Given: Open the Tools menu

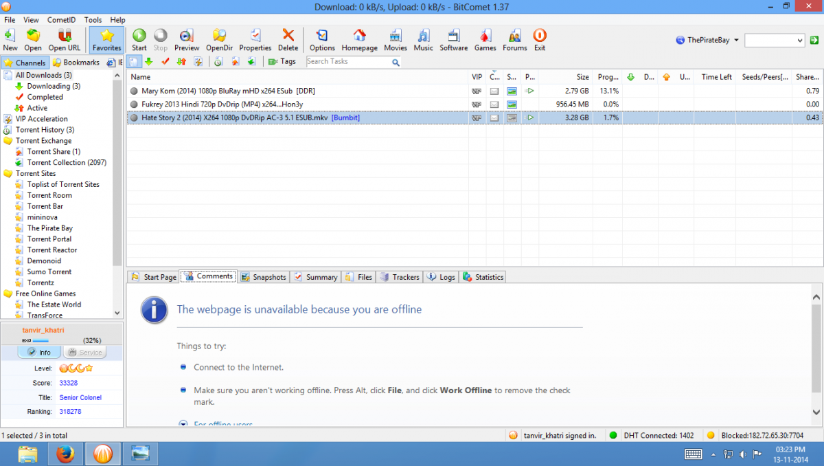Looking at the screenshot, I should (x=93, y=20).
